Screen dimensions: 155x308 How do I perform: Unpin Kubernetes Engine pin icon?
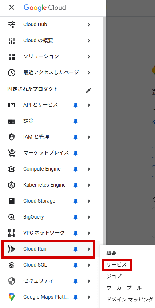coord(76,185)
